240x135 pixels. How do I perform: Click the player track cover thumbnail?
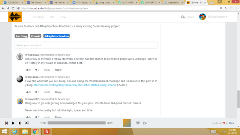pos(127,123)
